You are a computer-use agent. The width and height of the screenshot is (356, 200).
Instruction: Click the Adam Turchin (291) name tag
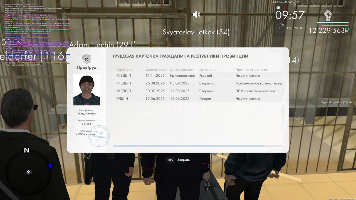[x=102, y=45]
